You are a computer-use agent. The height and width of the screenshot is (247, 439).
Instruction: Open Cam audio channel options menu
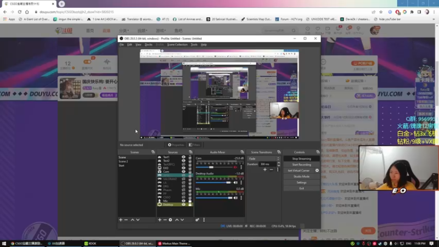pos(241,167)
